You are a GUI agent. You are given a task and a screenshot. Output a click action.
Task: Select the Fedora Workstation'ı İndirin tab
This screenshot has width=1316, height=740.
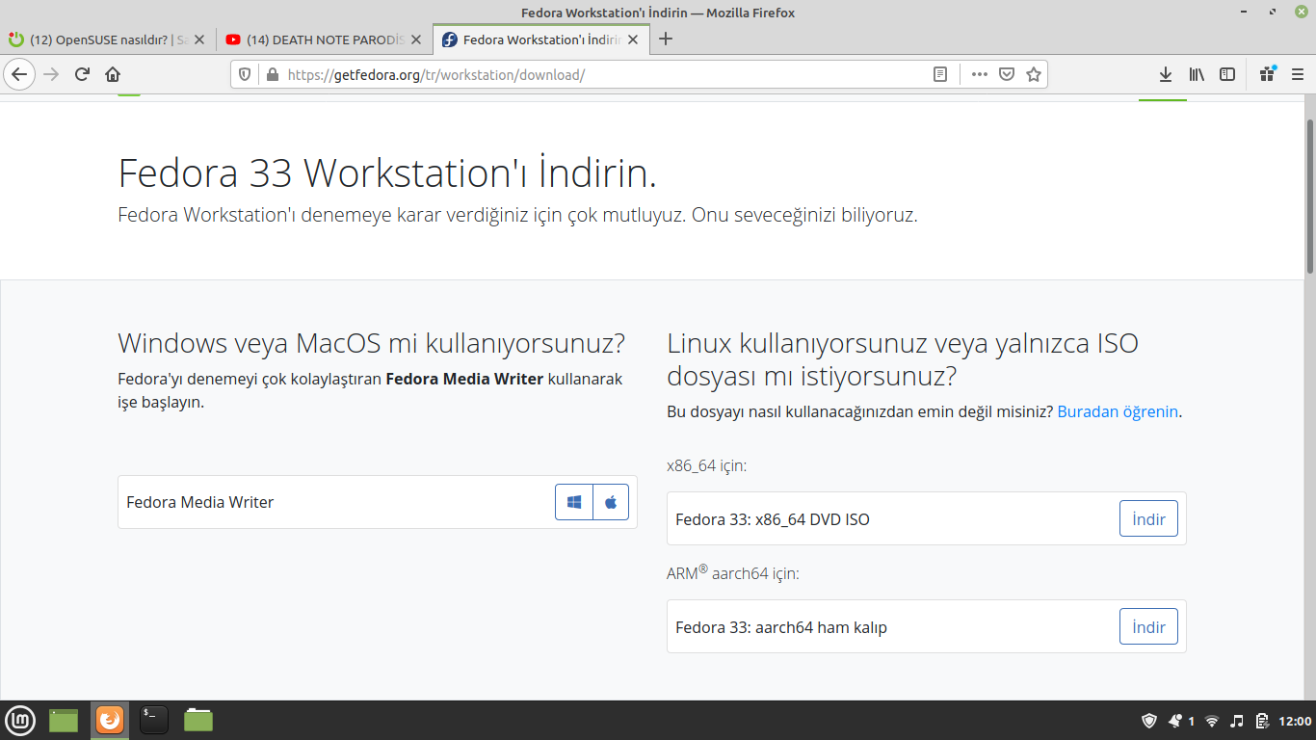[x=541, y=40]
